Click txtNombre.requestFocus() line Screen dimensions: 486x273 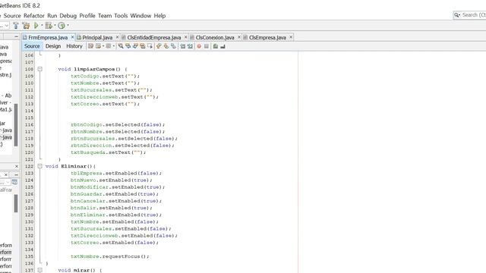(109, 256)
